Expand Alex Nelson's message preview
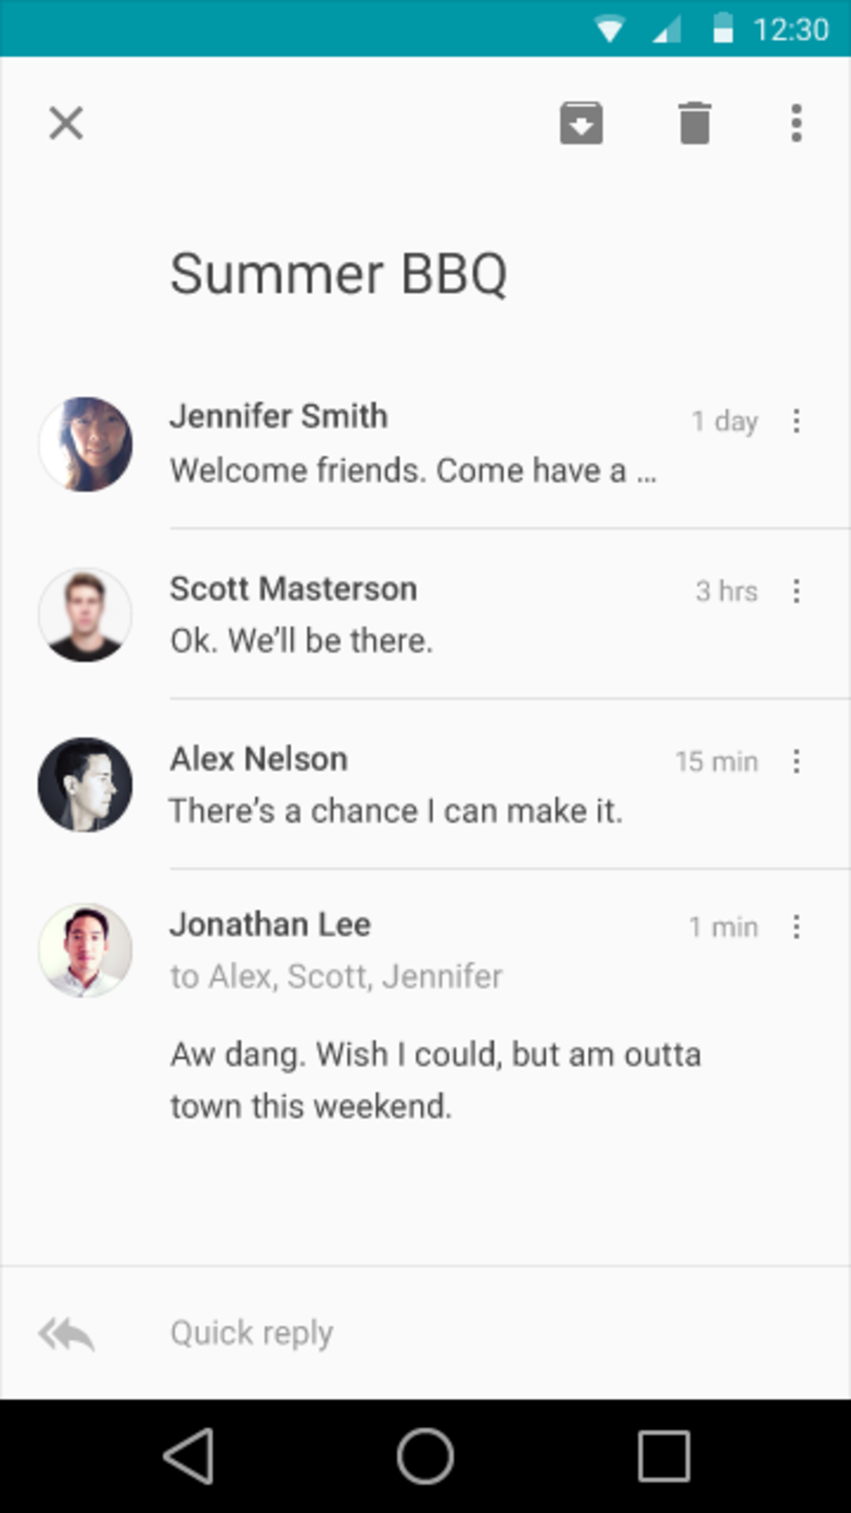This screenshot has width=851, height=1513. click(396, 811)
